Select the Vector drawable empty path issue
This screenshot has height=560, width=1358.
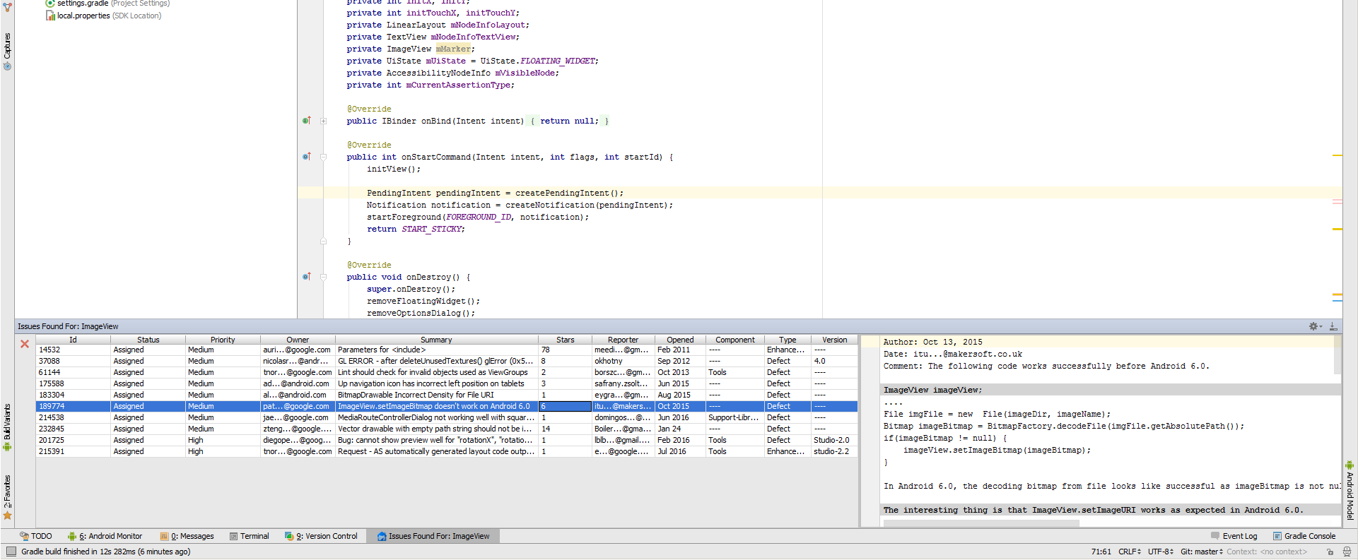[447, 429]
